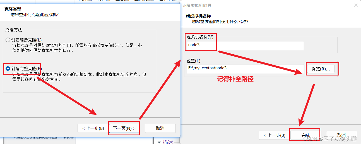Cancel the clone type dialog with 取消
Image resolution: width=361 pixels, height=144 pixels.
coord(160,128)
